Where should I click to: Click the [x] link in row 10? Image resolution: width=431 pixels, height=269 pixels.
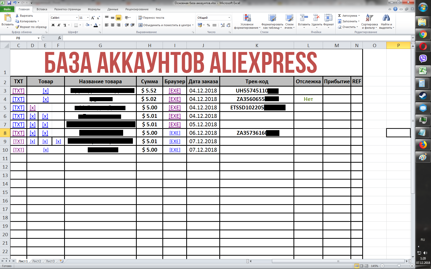(46, 150)
